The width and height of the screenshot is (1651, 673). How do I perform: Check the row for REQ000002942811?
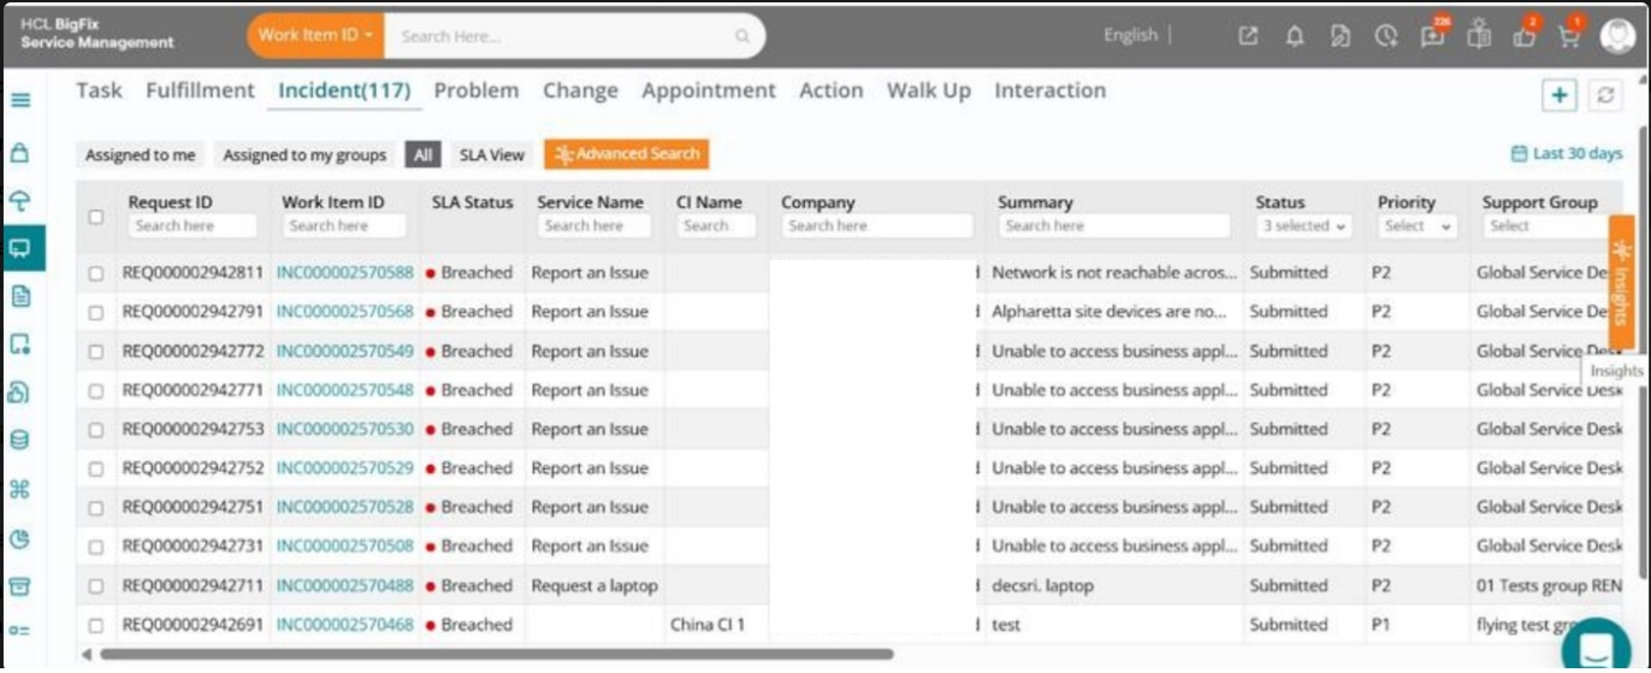point(96,273)
